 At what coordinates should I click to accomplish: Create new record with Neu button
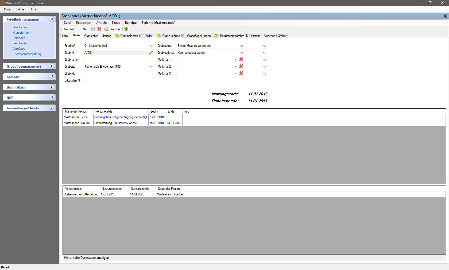click(83, 29)
